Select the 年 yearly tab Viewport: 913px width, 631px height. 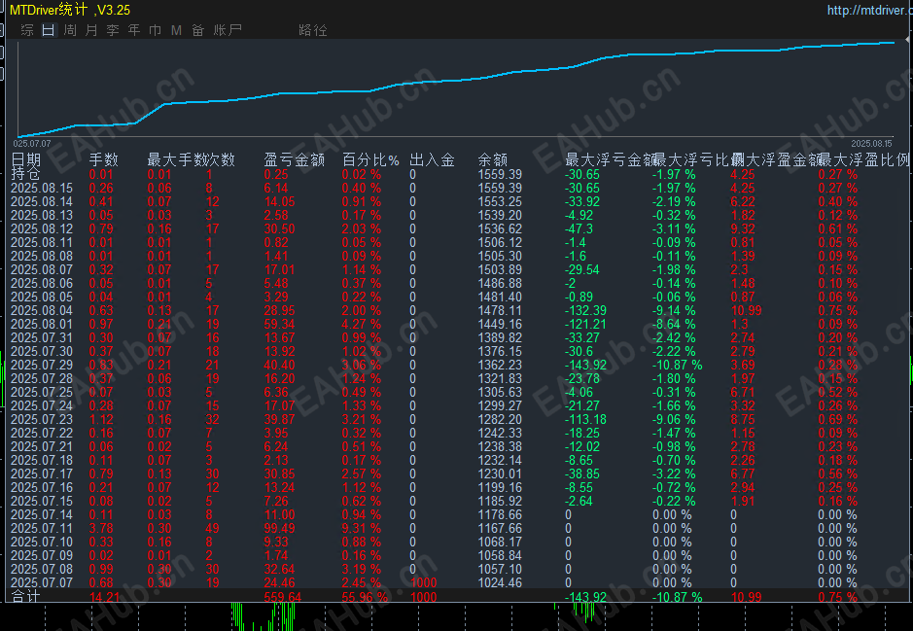tap(134, 30)
